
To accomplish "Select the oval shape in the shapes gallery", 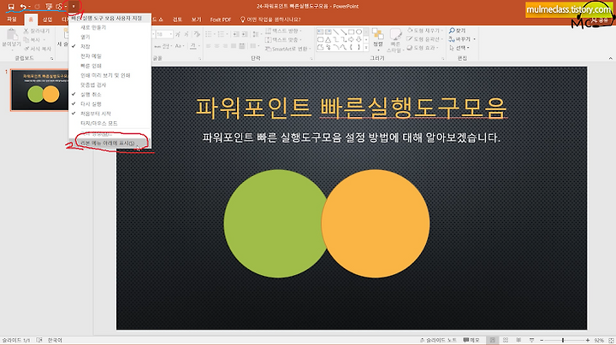I will pyautogui.click(x=358, y=32).
